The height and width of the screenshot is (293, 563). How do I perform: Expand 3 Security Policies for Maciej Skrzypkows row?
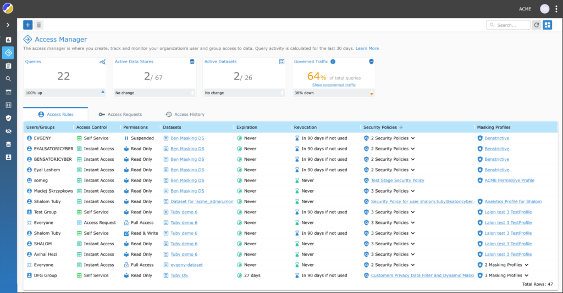coord(413,191)
